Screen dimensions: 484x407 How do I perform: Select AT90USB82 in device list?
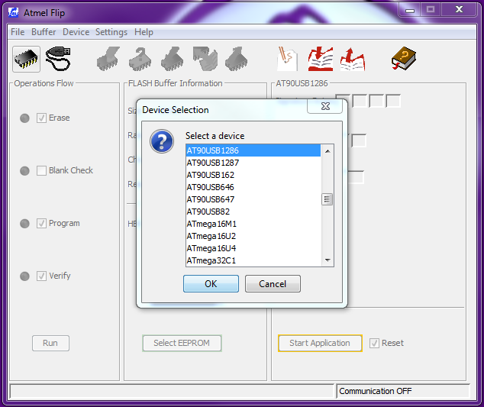[253, 212]
